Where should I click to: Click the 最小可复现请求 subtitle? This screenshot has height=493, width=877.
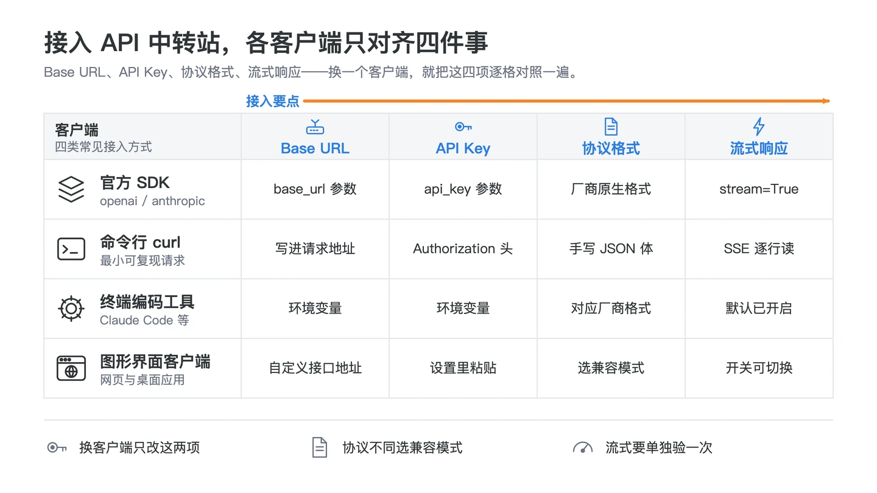click(143, 261)
